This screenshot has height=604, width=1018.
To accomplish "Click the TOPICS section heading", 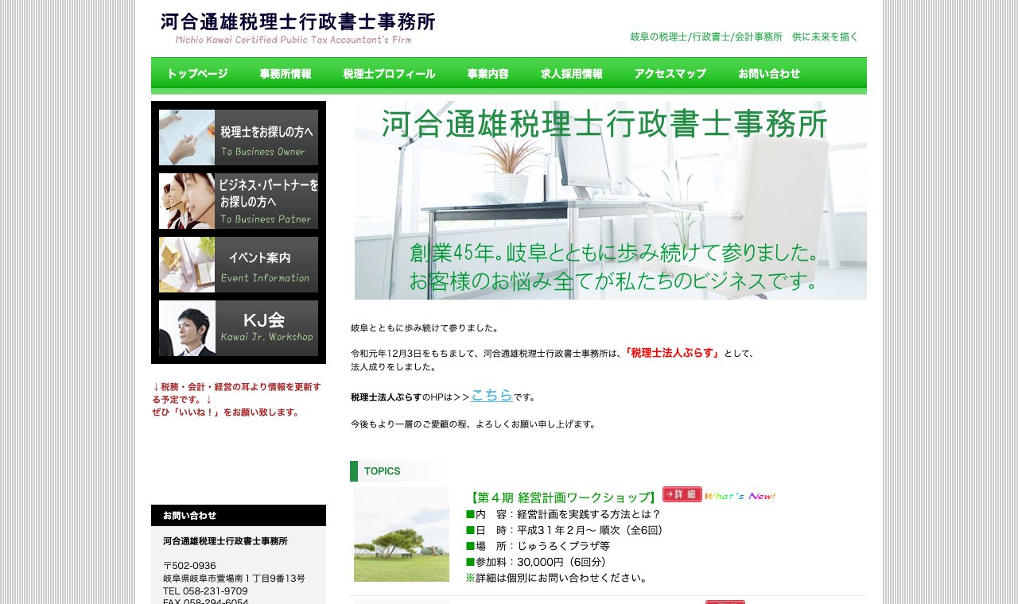I will coord(382,471).
